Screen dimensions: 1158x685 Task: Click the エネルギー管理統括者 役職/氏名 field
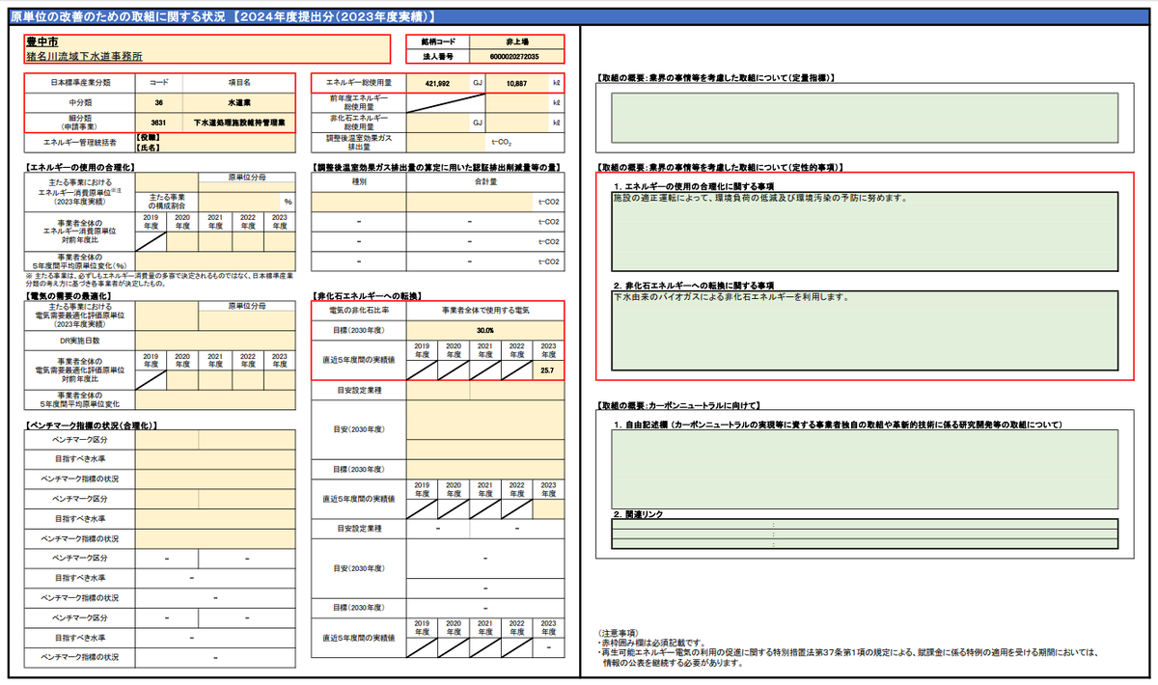[214, 144]
